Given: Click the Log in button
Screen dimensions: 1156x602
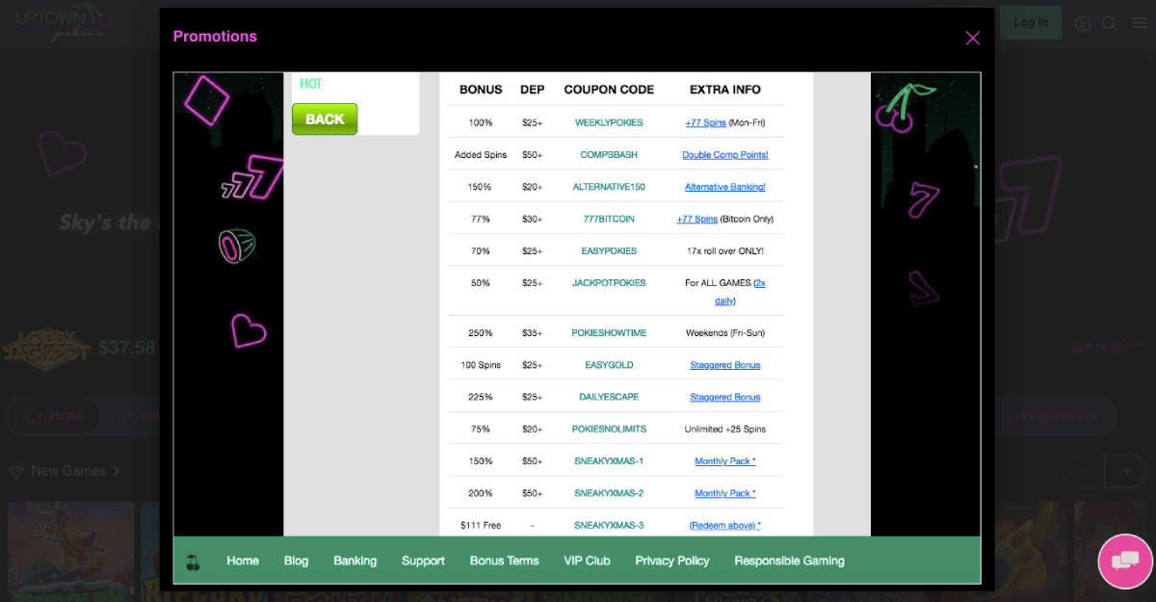Looking at the screenshot, I should coord(1030,22).
